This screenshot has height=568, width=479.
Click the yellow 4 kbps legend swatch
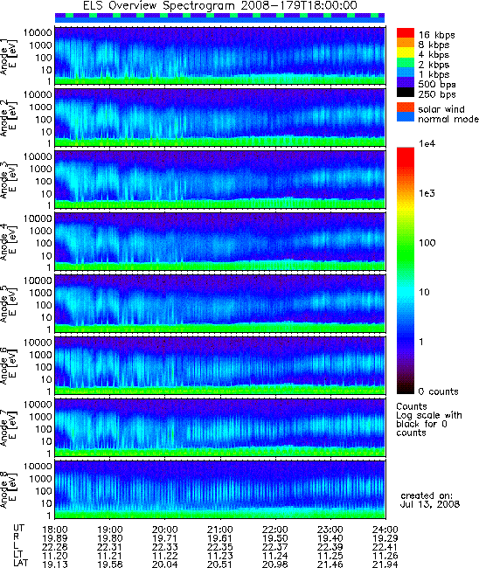406,52
